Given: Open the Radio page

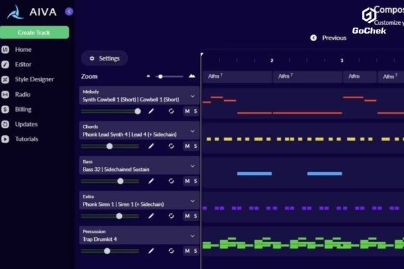Looking at the screenshot, I should [23, 94].
